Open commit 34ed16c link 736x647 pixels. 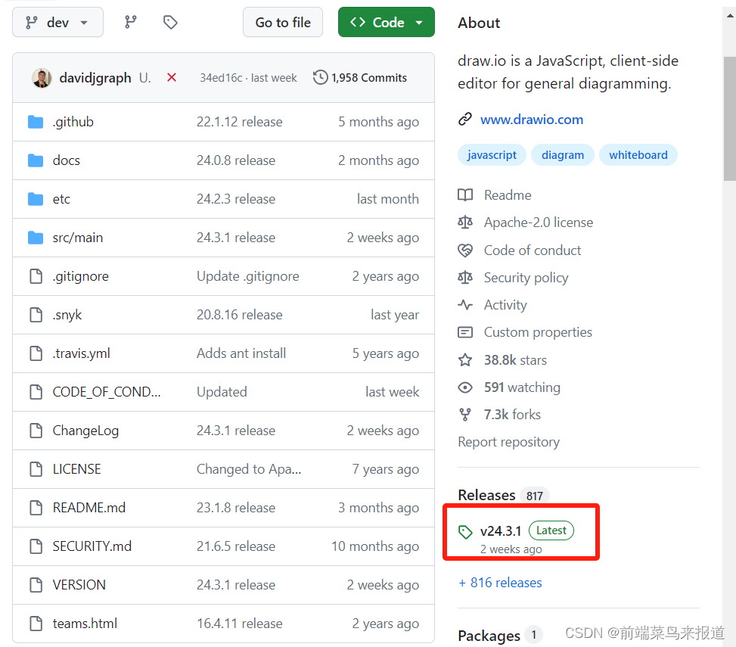(x=221, y=78)
